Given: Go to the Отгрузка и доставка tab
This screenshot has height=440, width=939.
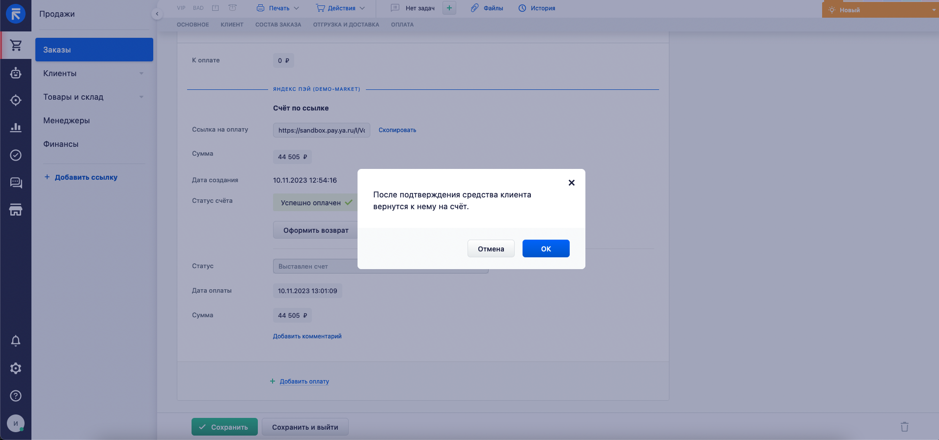Looking at the screenshot, I should point(346,25).
